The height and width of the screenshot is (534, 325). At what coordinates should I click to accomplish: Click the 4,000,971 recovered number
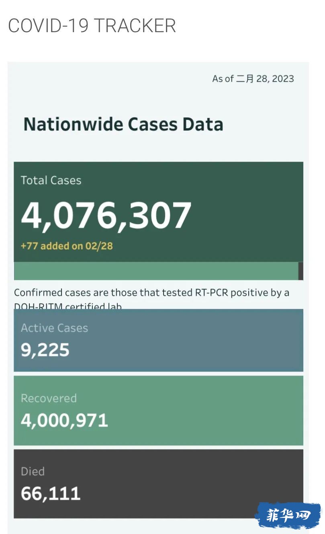point(64,421)
